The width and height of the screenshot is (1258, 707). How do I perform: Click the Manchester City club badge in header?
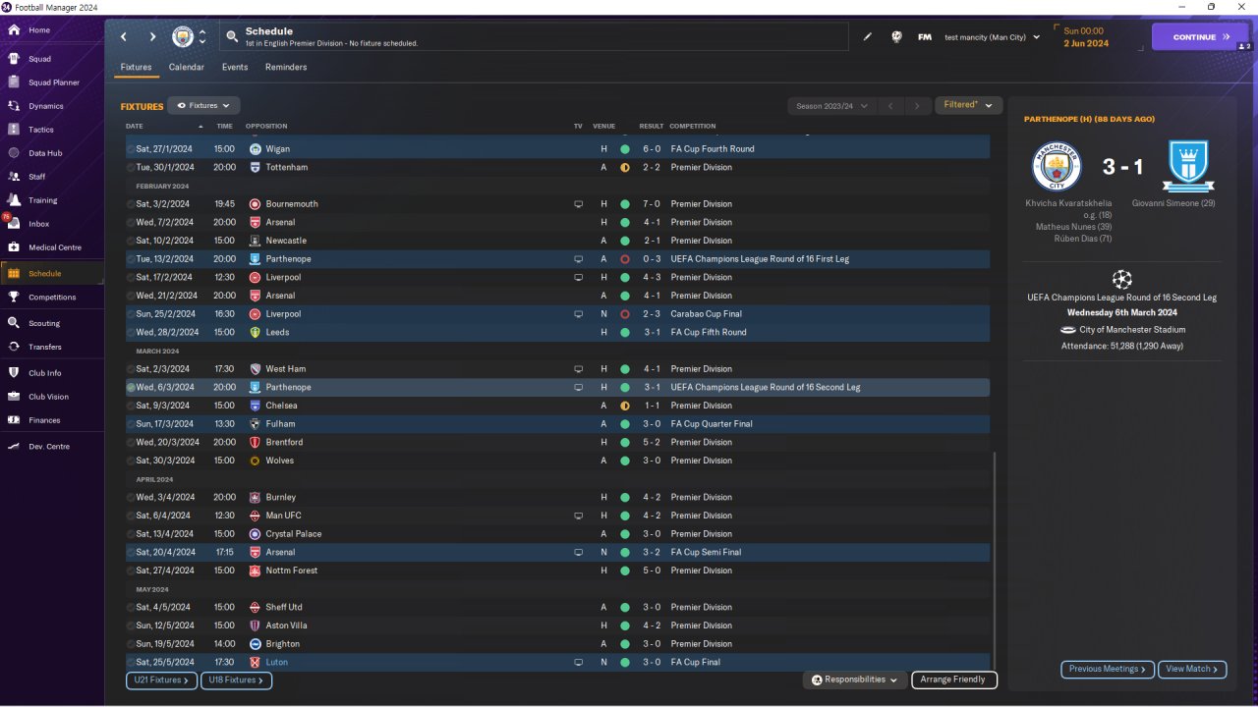183,37
